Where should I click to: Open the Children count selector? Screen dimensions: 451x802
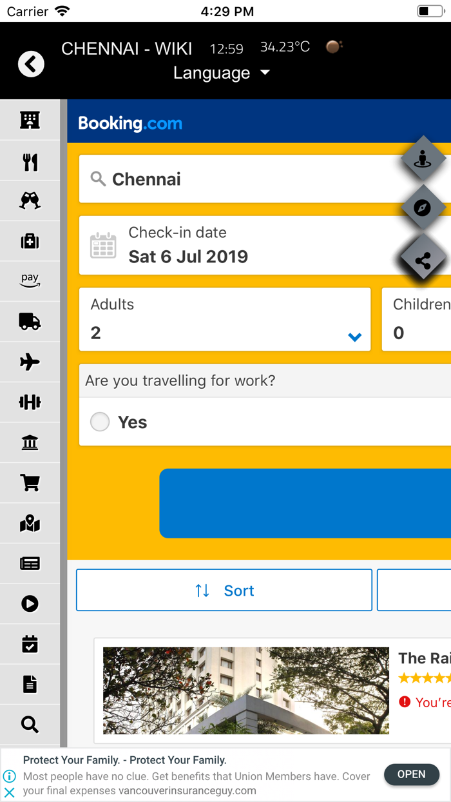point(419,319)
